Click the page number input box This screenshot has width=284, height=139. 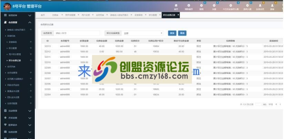pos(259,105)
